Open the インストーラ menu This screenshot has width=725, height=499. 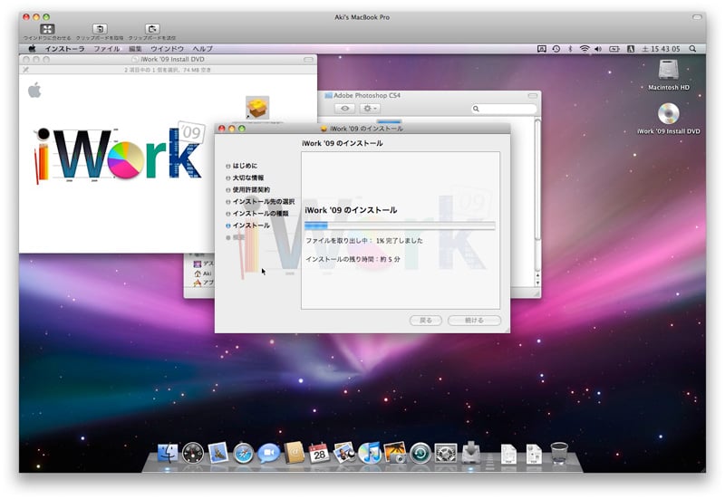click(x=64, y=49)
